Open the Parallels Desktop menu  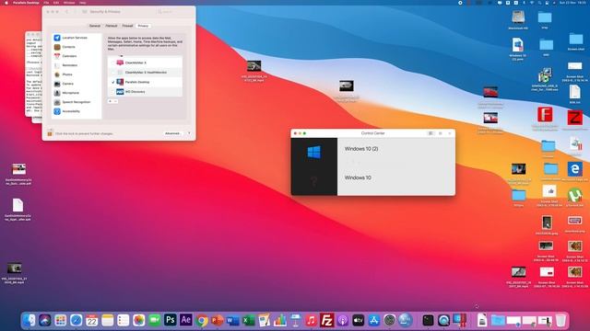(x=26, y=3)
